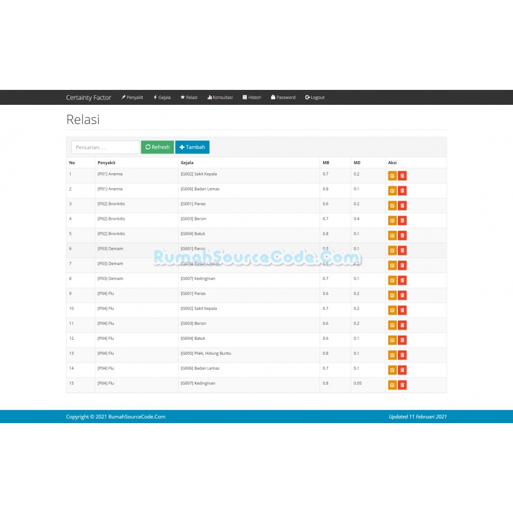This screenshot has width=513, height=513.
Task: Edit row 5 Bronkitis Batuk relation
Action: pos(393,236)
